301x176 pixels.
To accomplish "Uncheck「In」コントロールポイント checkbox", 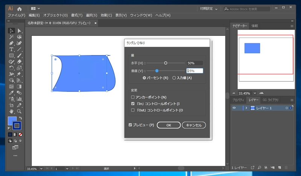I will (133, 104).
